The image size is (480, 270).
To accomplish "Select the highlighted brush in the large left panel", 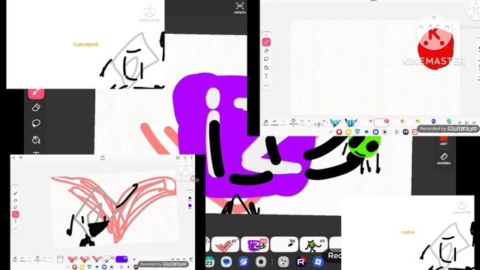I will [36, 93].
